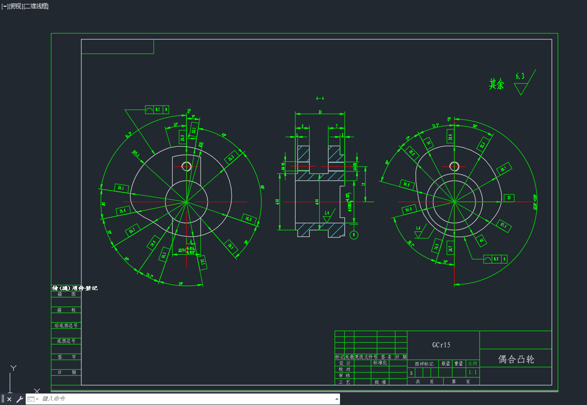The width and height of the screenshot is (587, 405).
Task: Select the 更改文件号 header cell
Action: coord(366,357)
